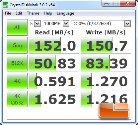Select the 4K QD32 read result 1.625
Image resolution: width=138 pixels, height=125 pixels.
click(x=54, y=99)
